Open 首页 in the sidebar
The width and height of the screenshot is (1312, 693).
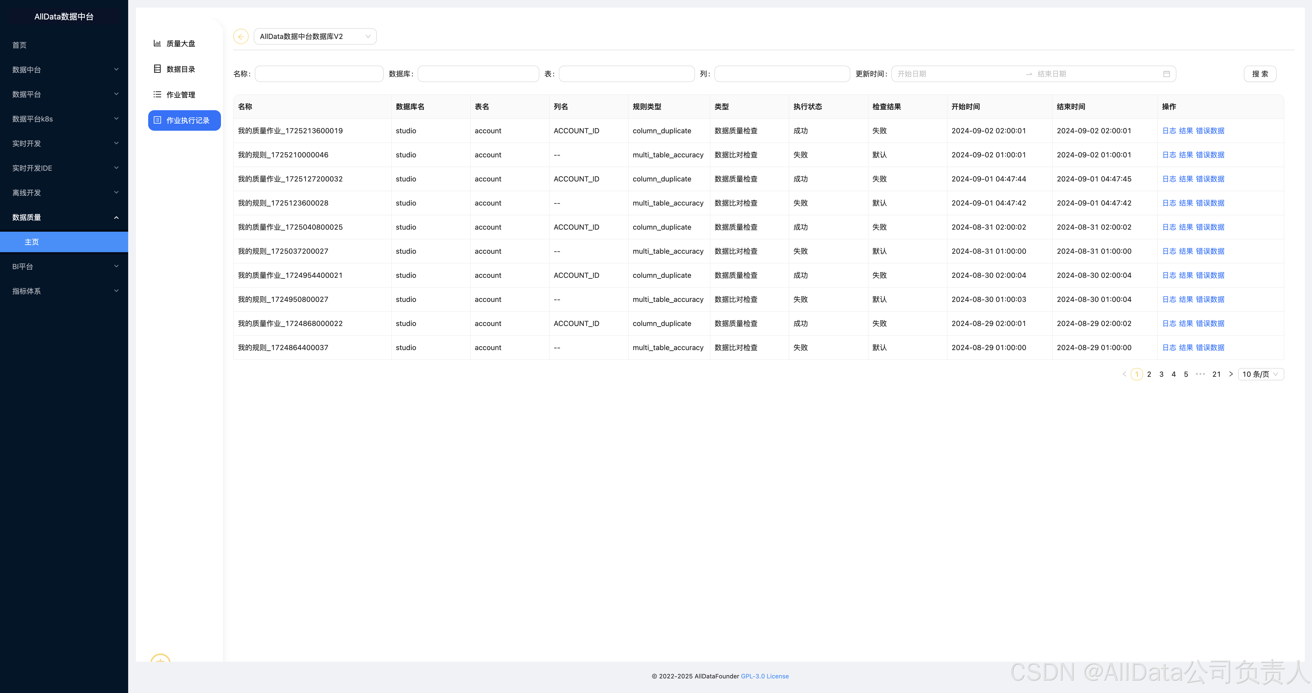click(19, 45)
